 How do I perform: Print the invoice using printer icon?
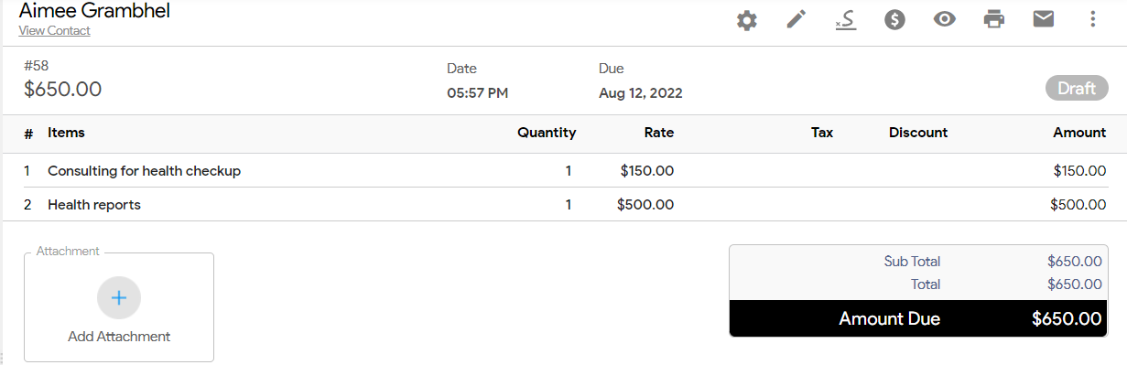click(x=994, y=19)
